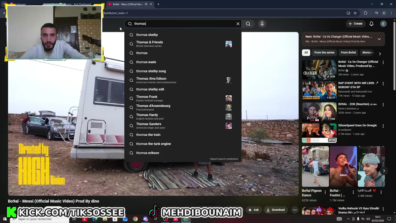Image resolution: width=396 pixels, height=223 pixels.
Task: Open the Chrome profile avatar
Action: click(384, 13)
